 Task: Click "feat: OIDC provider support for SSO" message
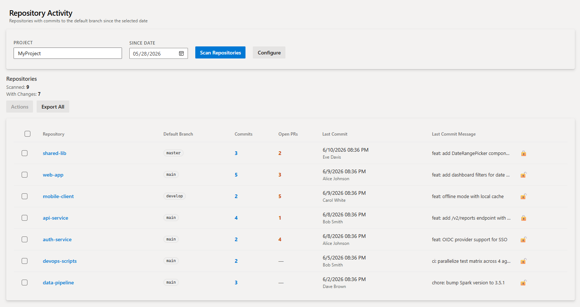469,239
